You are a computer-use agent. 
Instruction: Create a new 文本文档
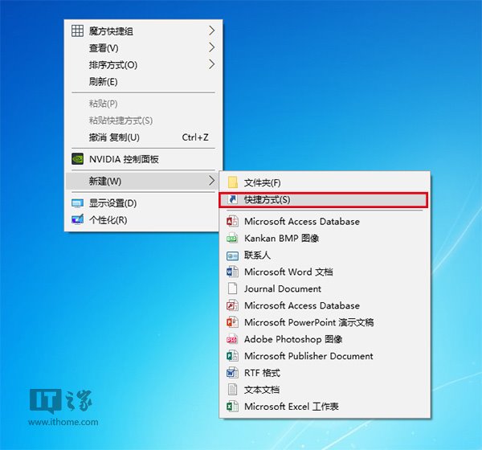coord(325,390)
